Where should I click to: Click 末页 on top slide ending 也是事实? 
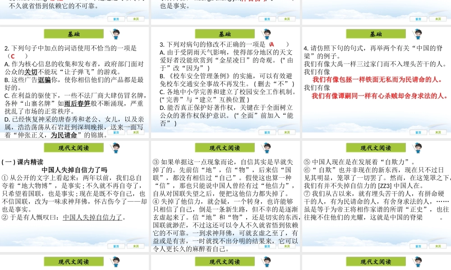click(x=287, y=19)
